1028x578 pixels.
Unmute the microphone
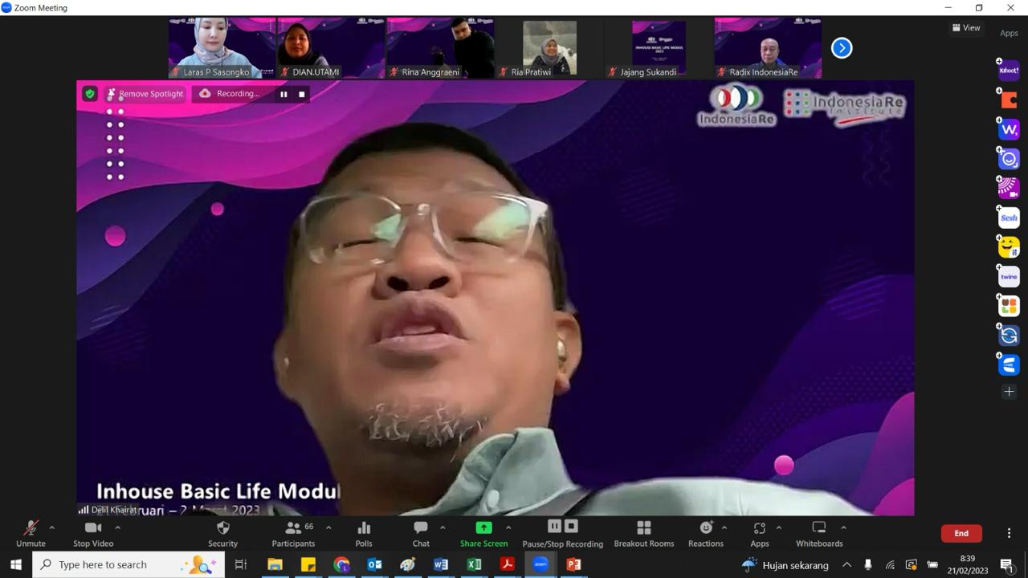31,534
